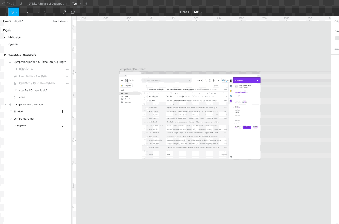Viewport: 339px width, 224px height.
Task: Unlock the Shadow layer
Action: pyautogui.click(x=63, y=111)
